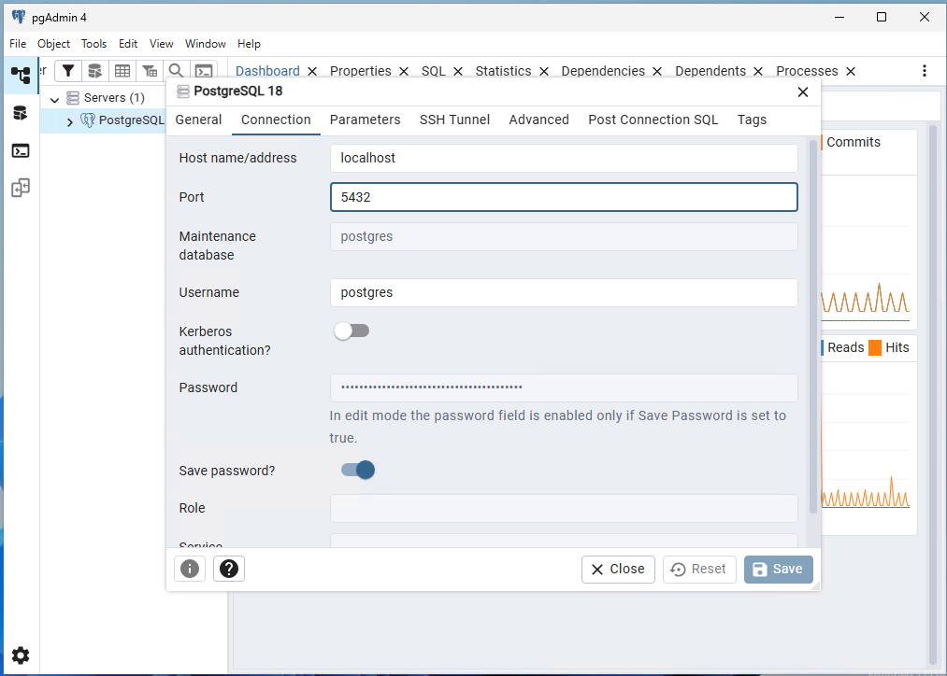Close the Properties tab
This screenshot has height=676, width=947.
[x=404, y=72]
